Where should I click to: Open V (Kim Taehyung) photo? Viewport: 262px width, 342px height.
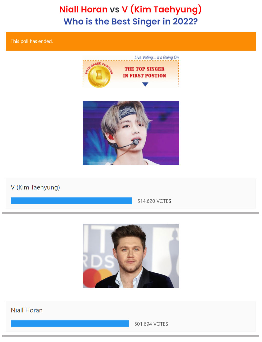tap(131, 133)
